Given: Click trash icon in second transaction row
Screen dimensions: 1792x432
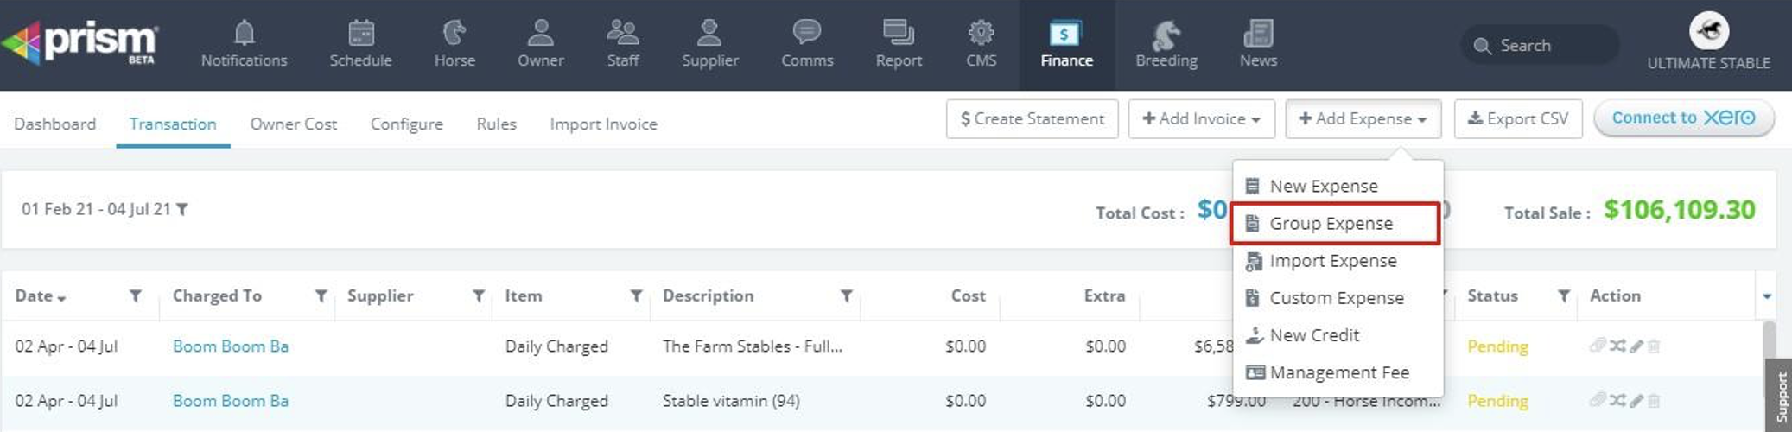Looking at the screenshot, I should [x=1654, y=401].
